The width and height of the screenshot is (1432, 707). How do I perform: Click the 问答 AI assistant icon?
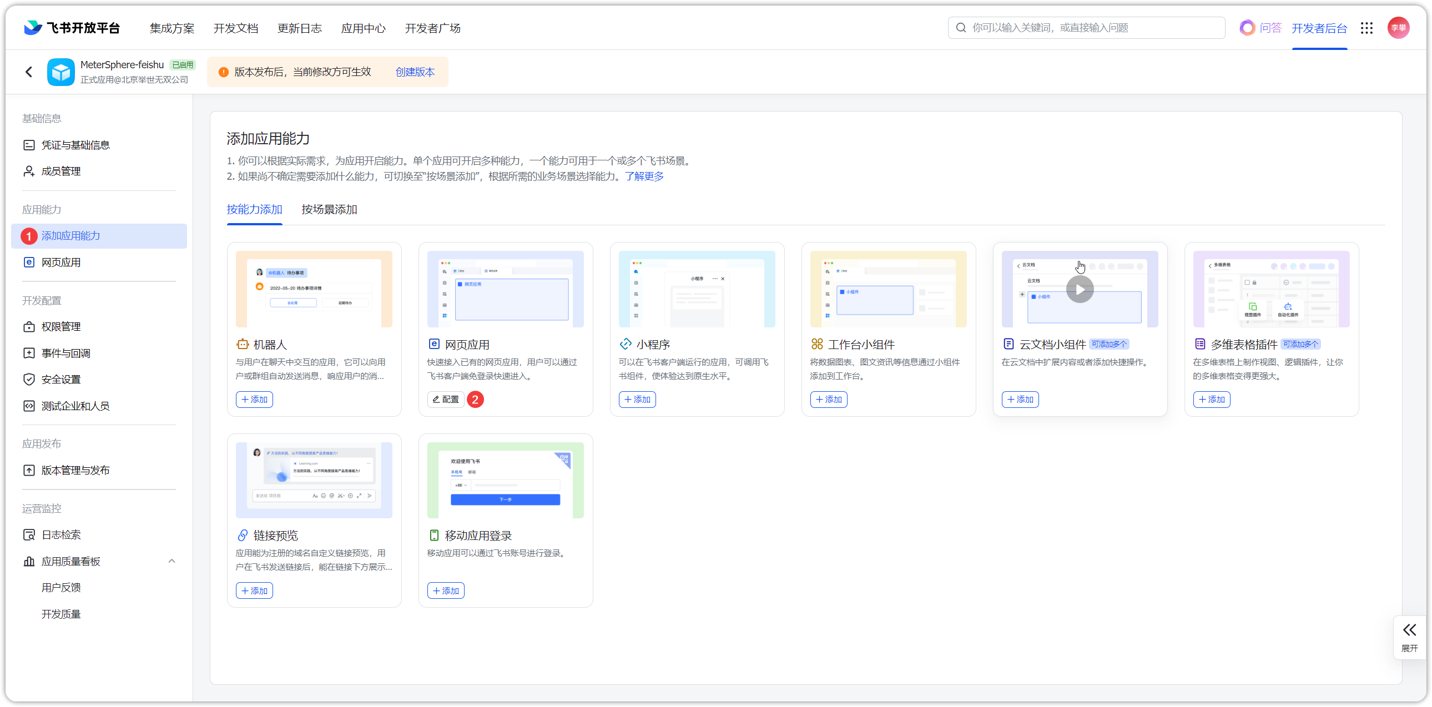click(x=1247, y=28)
